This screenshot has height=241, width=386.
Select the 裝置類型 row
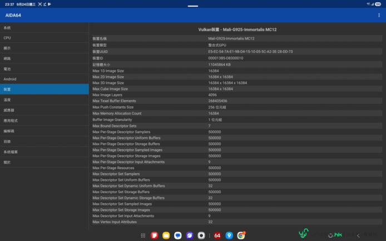[237, 45]
